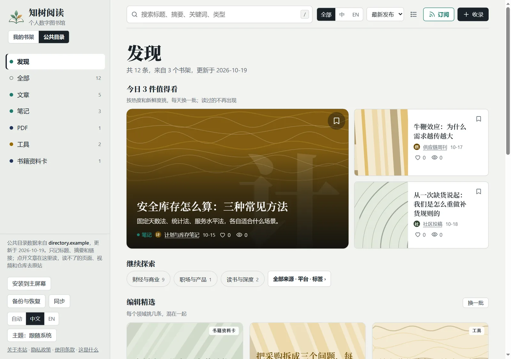Screen dimensions: 511x359
Task: Open the 隐私政策 footer link
Action: click(x=41, y=350)
